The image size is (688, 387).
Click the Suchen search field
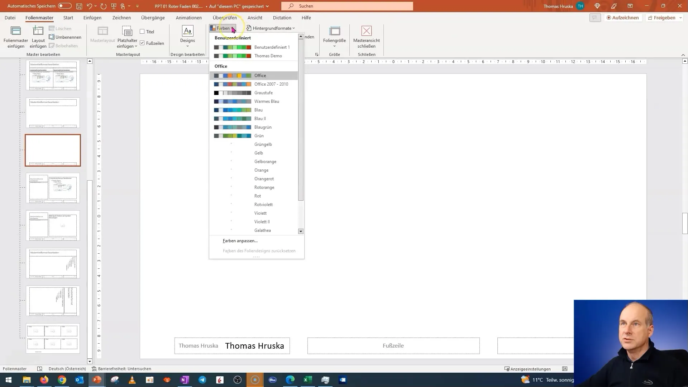pyautogui.click(x=347, y=6)
